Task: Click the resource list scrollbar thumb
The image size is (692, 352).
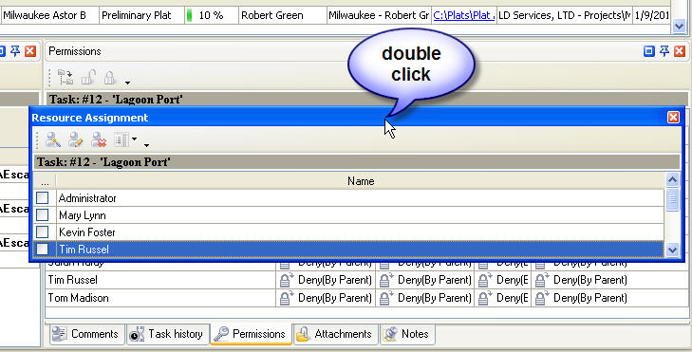Action: coord(672,199)
